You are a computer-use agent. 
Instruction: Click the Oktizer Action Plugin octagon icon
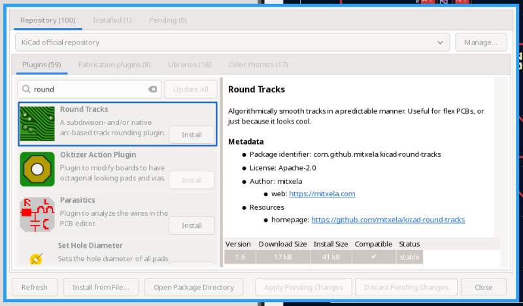point(37,169)
